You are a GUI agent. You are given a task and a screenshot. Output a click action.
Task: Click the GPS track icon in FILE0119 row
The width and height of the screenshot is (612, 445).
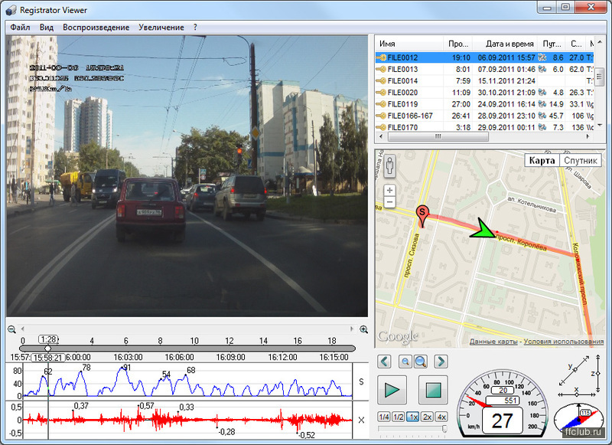point(542,104)
